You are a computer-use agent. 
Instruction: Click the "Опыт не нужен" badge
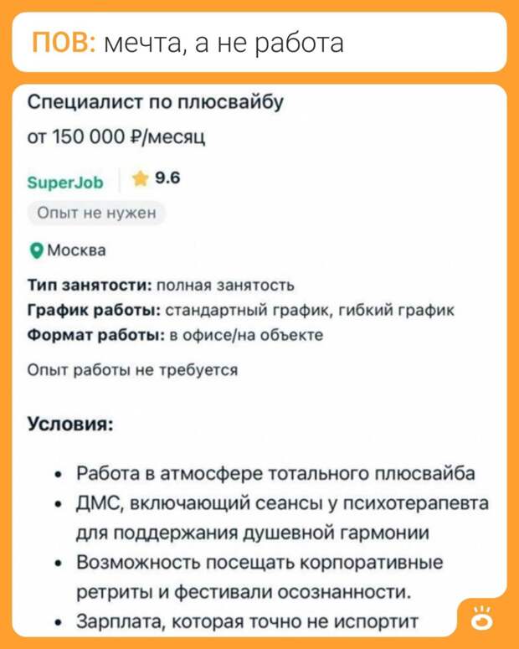[95, 213]
